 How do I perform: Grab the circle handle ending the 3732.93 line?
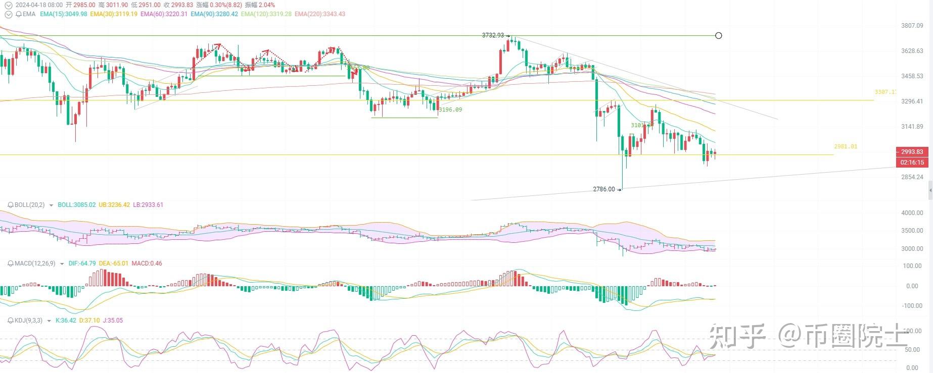pyautogui.click(x=719, y=35)
